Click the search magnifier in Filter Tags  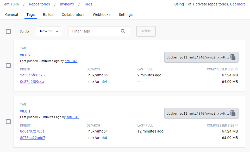(123, 31)
